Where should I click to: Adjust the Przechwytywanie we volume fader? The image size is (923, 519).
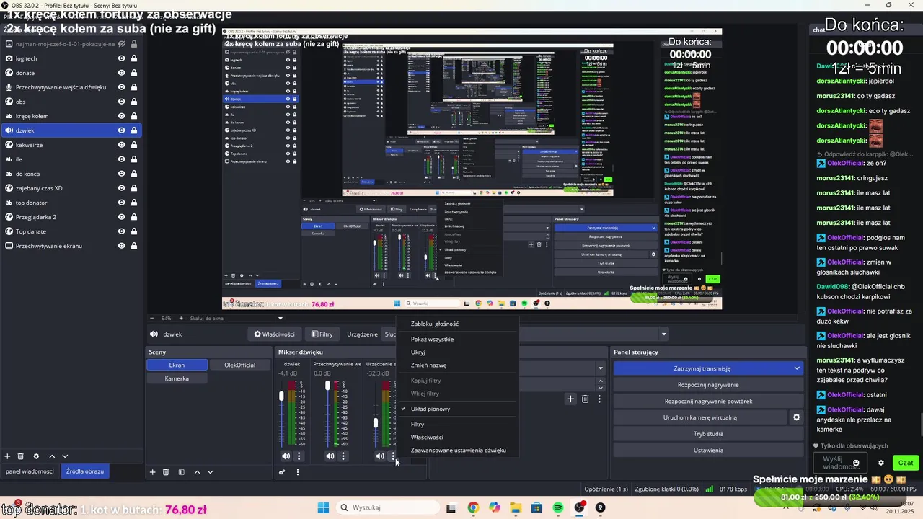[x=327, y=386]
